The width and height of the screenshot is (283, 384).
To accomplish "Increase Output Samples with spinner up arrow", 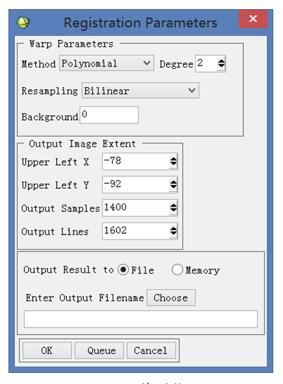I will [174, 205].
